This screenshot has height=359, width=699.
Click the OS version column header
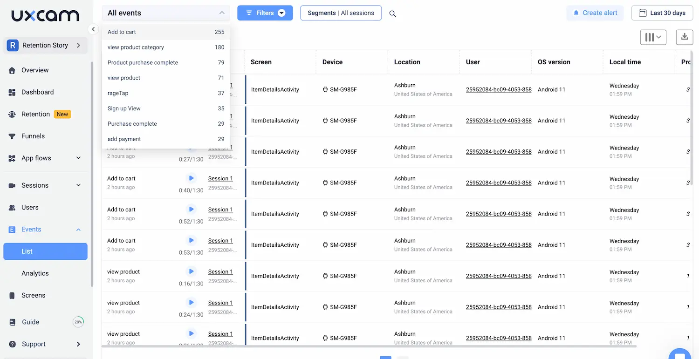(x=554, y=62)
